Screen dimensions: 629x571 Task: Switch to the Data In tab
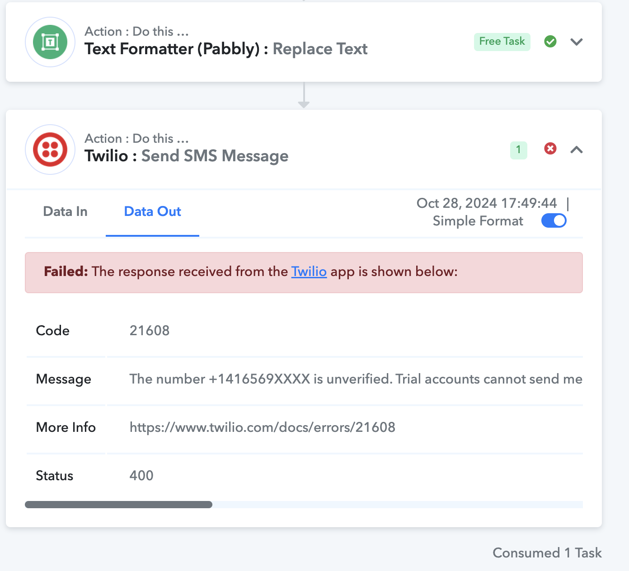point(65,211)
